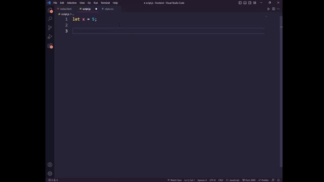Screen dimensions: 324x182
Task: Toggle the primary sidebar layout icon
Action: [x=240, y=3]
